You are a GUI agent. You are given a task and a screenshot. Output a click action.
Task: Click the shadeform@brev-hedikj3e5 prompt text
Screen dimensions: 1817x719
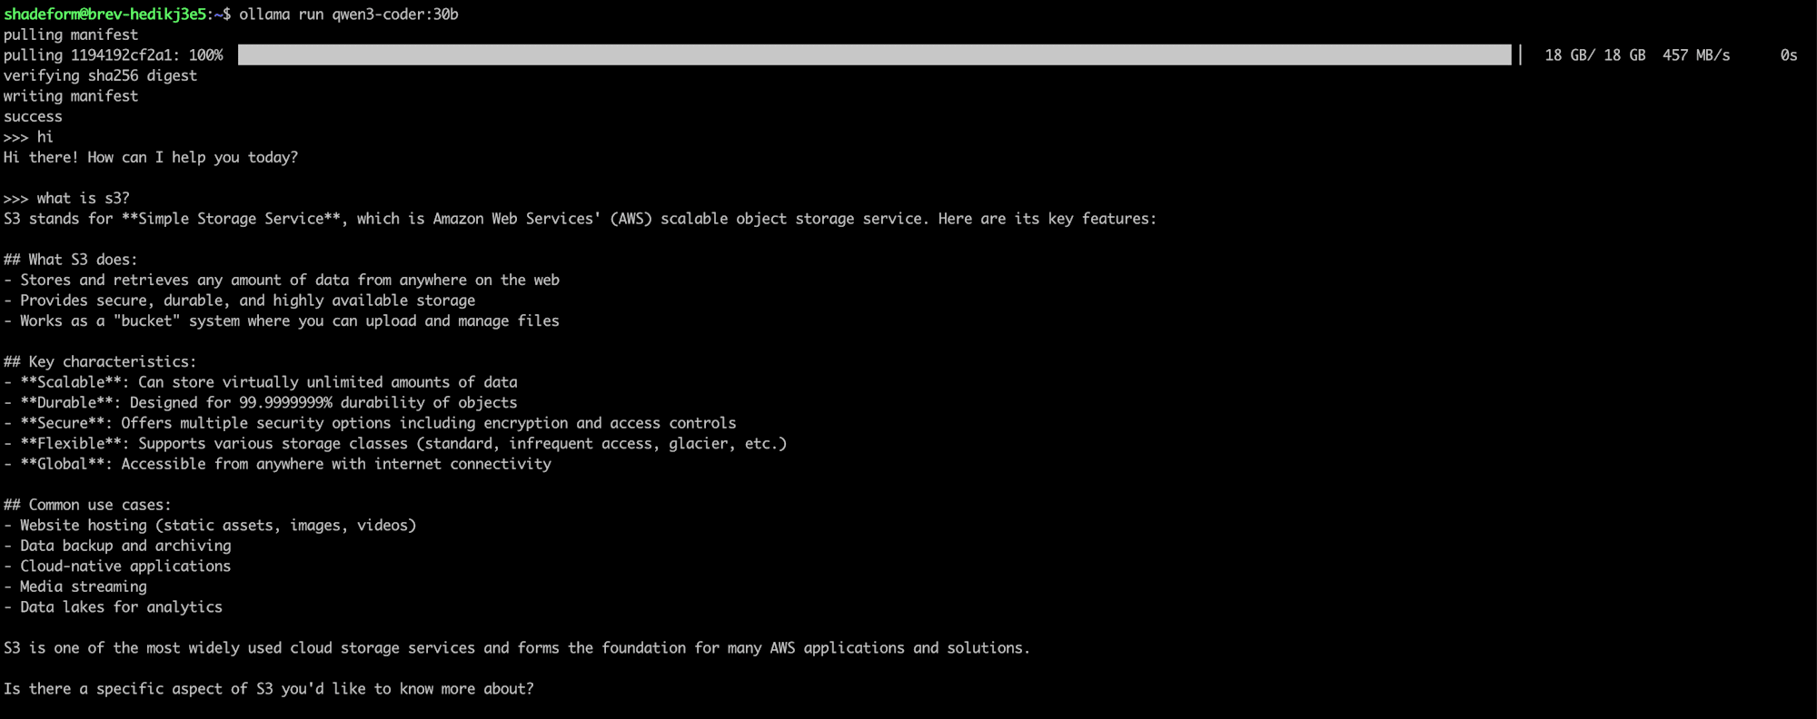(x=105, y=15)
